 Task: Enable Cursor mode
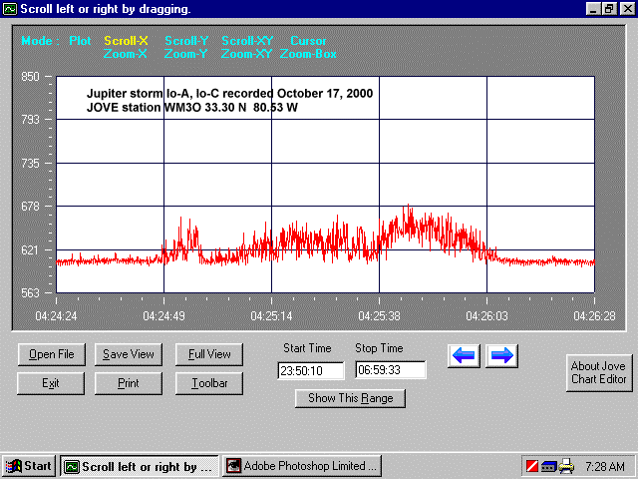pyautogui.click(x=308, y=41)
